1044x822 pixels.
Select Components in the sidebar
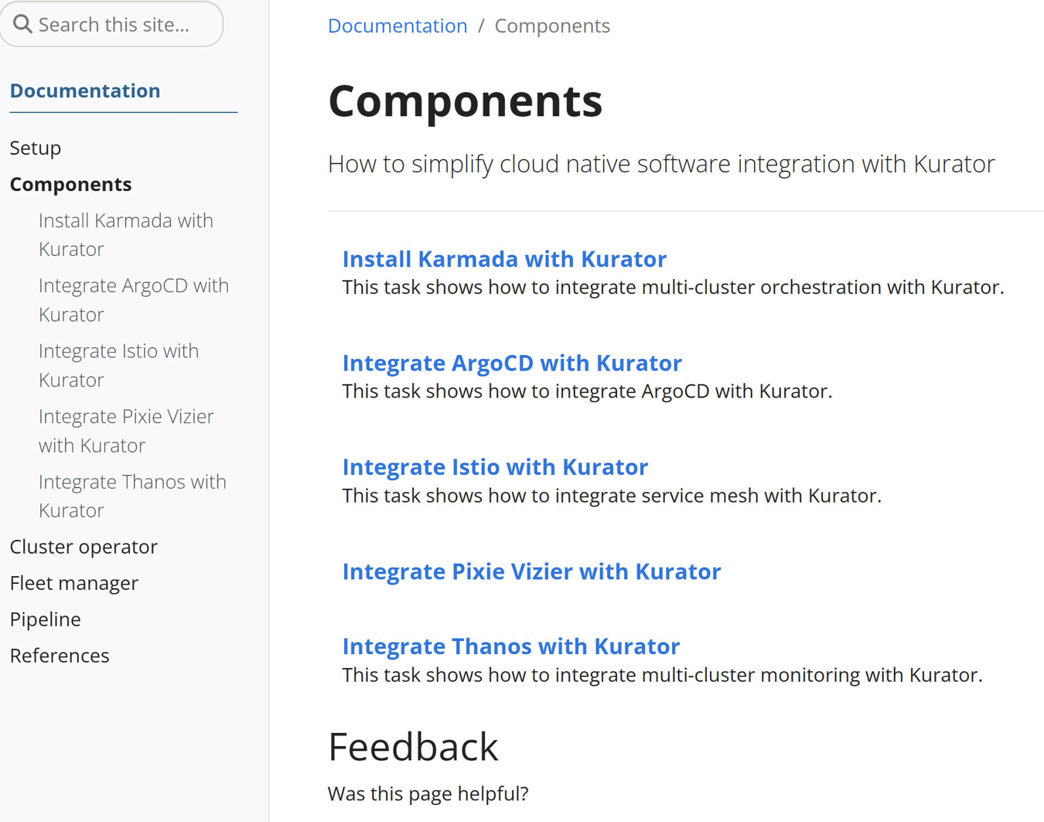point(70,184)
